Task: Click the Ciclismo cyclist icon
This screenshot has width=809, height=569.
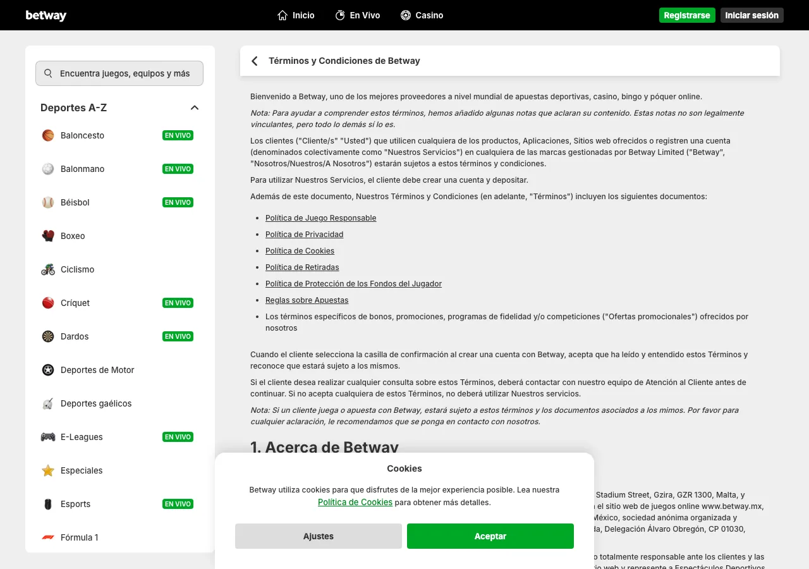Action: [x=48, y=269]
